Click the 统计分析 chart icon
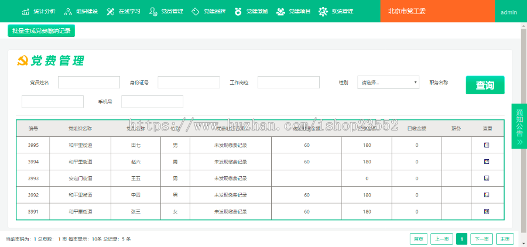The image size is (527, 247). [x=26, y=12]
